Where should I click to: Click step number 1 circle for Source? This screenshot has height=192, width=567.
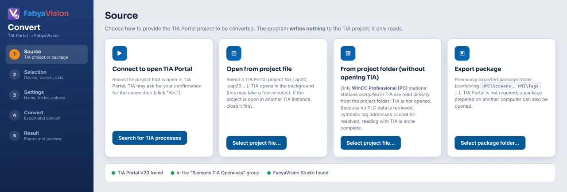tap(15, 54)
